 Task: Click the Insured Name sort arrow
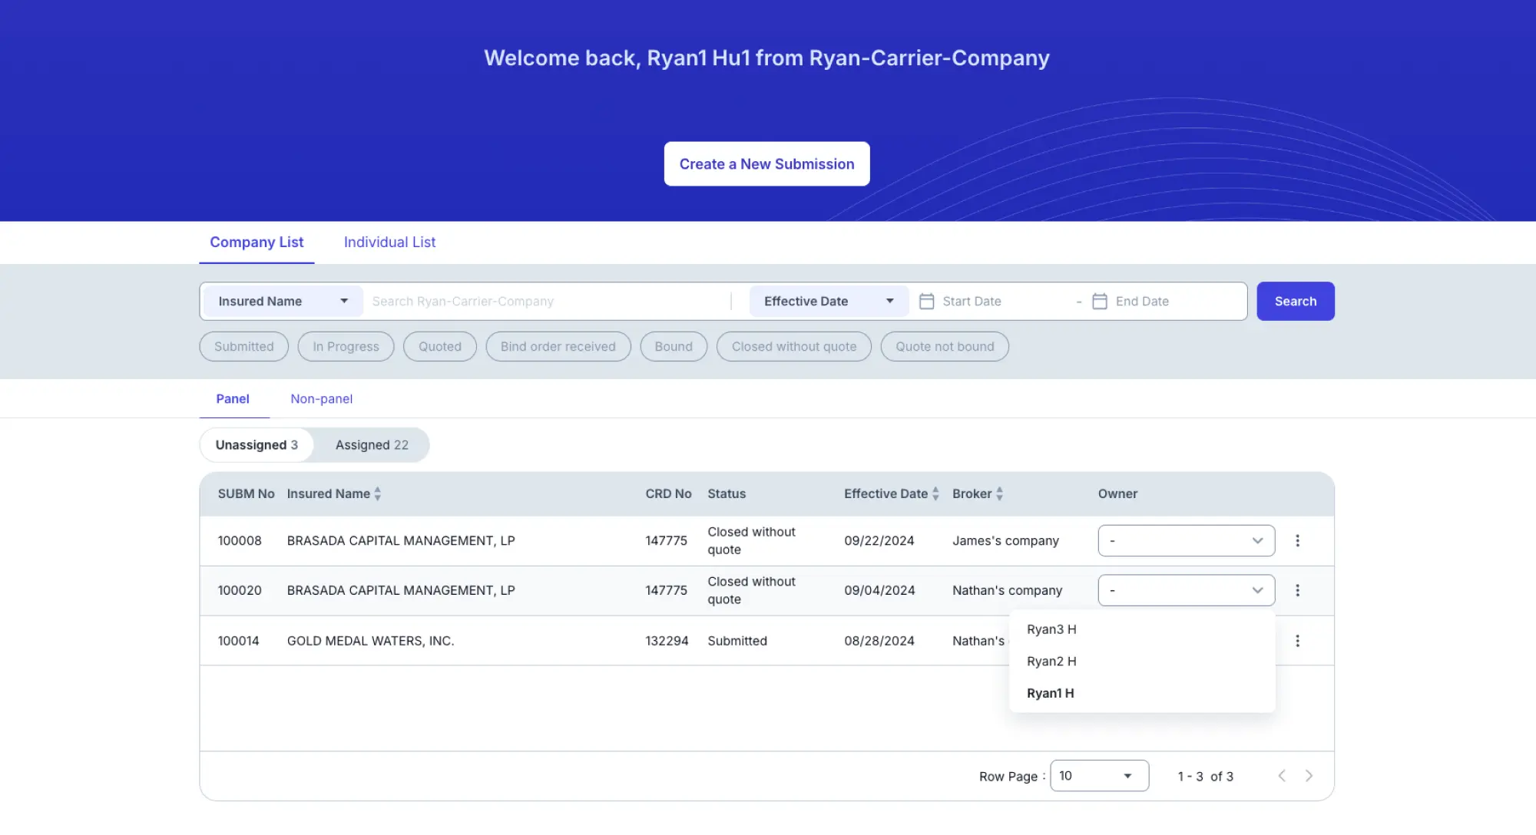(x=378, y=493)
